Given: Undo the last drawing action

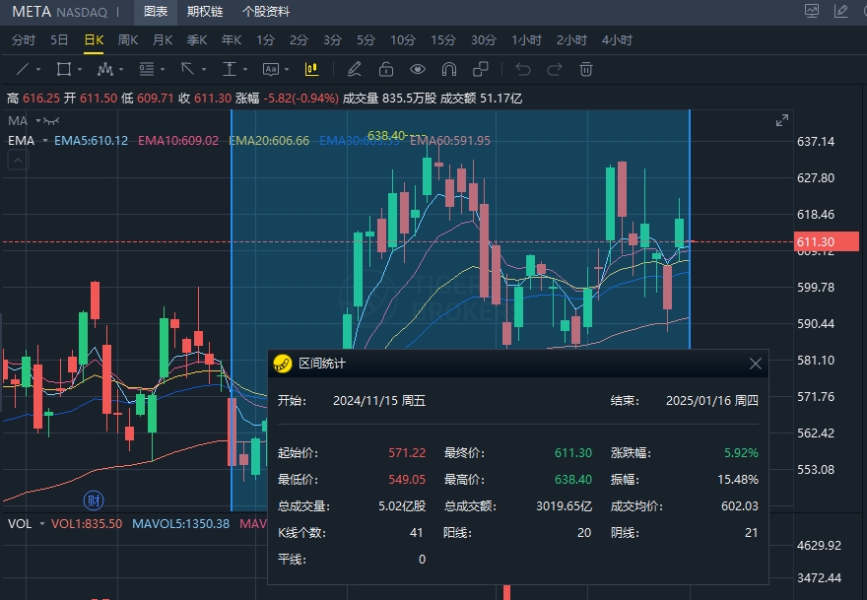Looking at the screenshot, I should 523,69.
